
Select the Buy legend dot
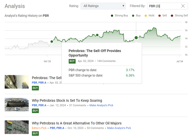133,16
